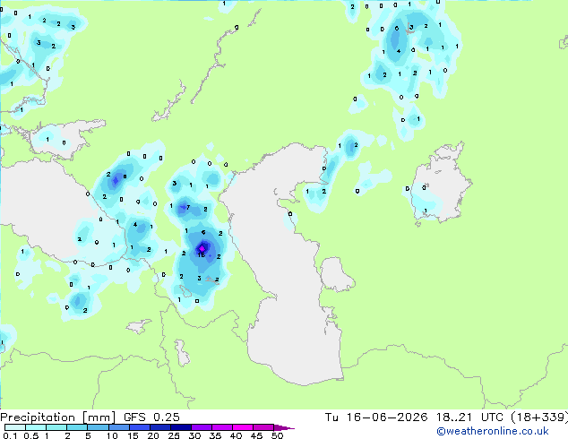
Task: Select the 45–50 mm legend color swatch
Action: (262, 427)
